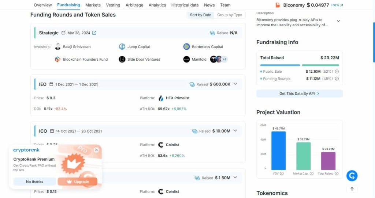Screen dimensions: 375x198
Task: Click the Funding Rounds info icon
Action: point(337,79)
